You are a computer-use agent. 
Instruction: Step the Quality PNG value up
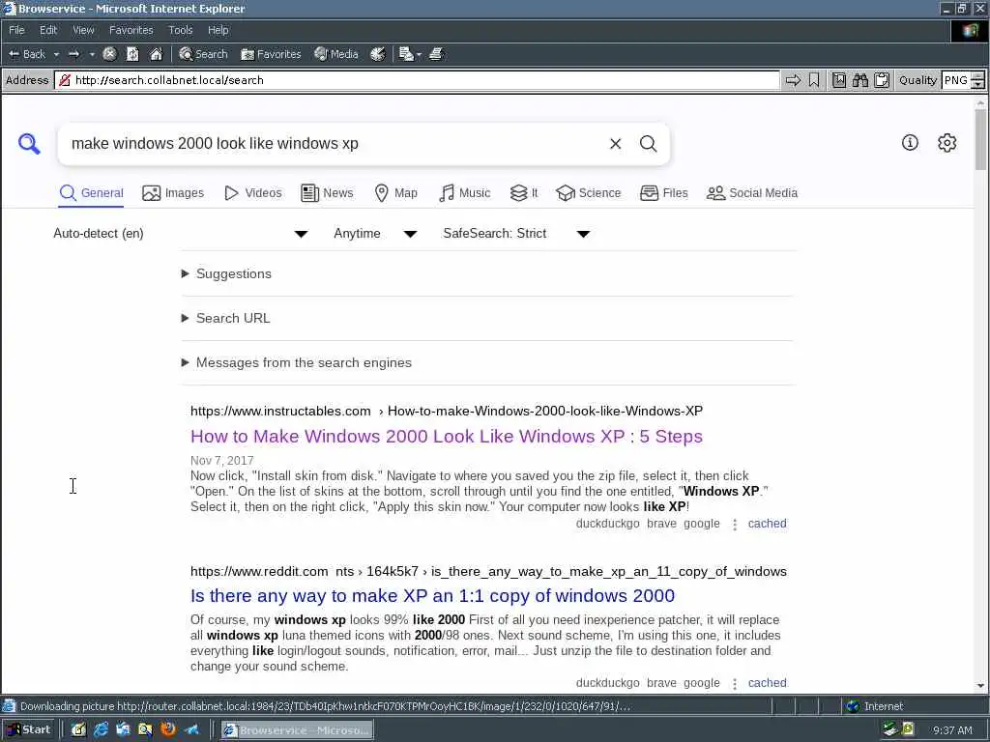coord(977,75)
